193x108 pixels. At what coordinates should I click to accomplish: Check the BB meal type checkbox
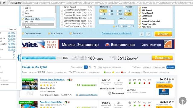pyautogui.click(x=109, y=11)
